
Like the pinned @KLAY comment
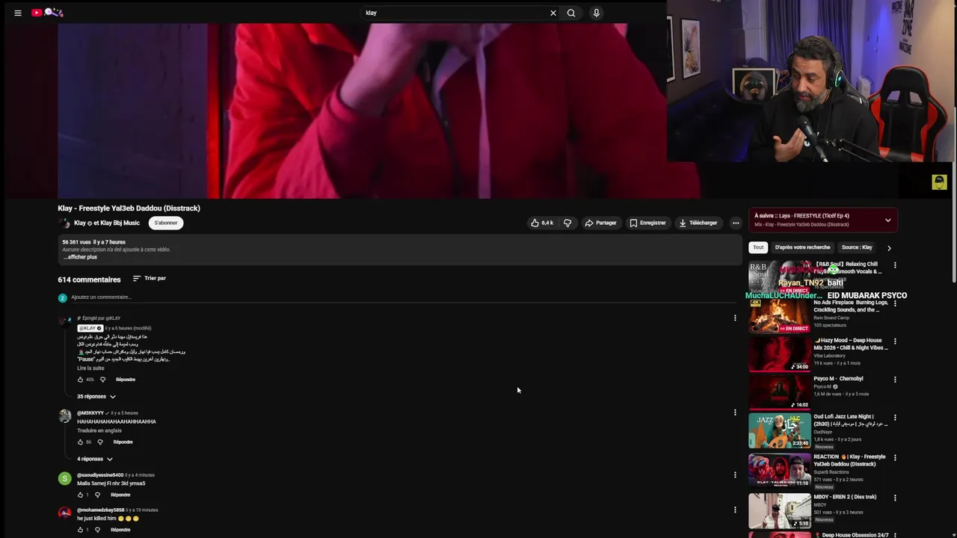pos(81,380)
